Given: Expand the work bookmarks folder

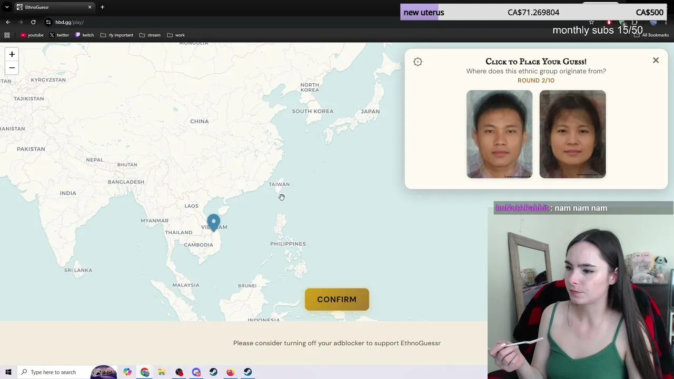Looking at the screenshot, I should [x=176, y=35].
